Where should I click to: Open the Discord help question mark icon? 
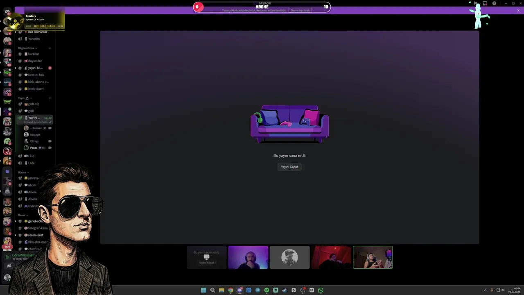[494, 3]
